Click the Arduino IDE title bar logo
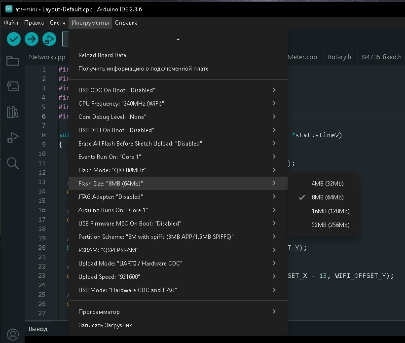 click(9, 9)
